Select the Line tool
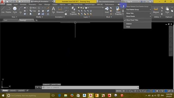 coord(3,10)
